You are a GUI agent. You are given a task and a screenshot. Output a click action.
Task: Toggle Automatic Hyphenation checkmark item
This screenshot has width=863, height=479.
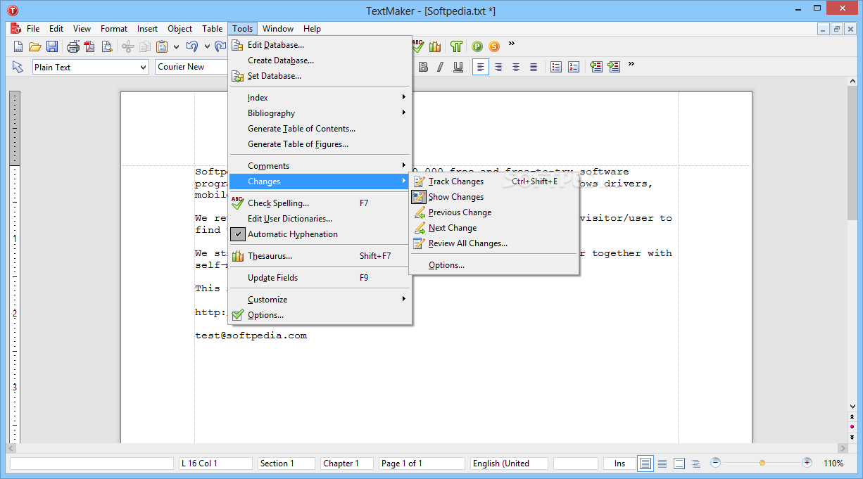[x=320, y=234]
